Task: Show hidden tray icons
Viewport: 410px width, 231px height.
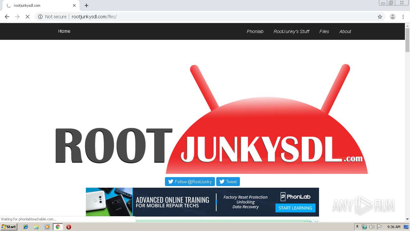Action: pyautogui.click(x=357, y=227)
